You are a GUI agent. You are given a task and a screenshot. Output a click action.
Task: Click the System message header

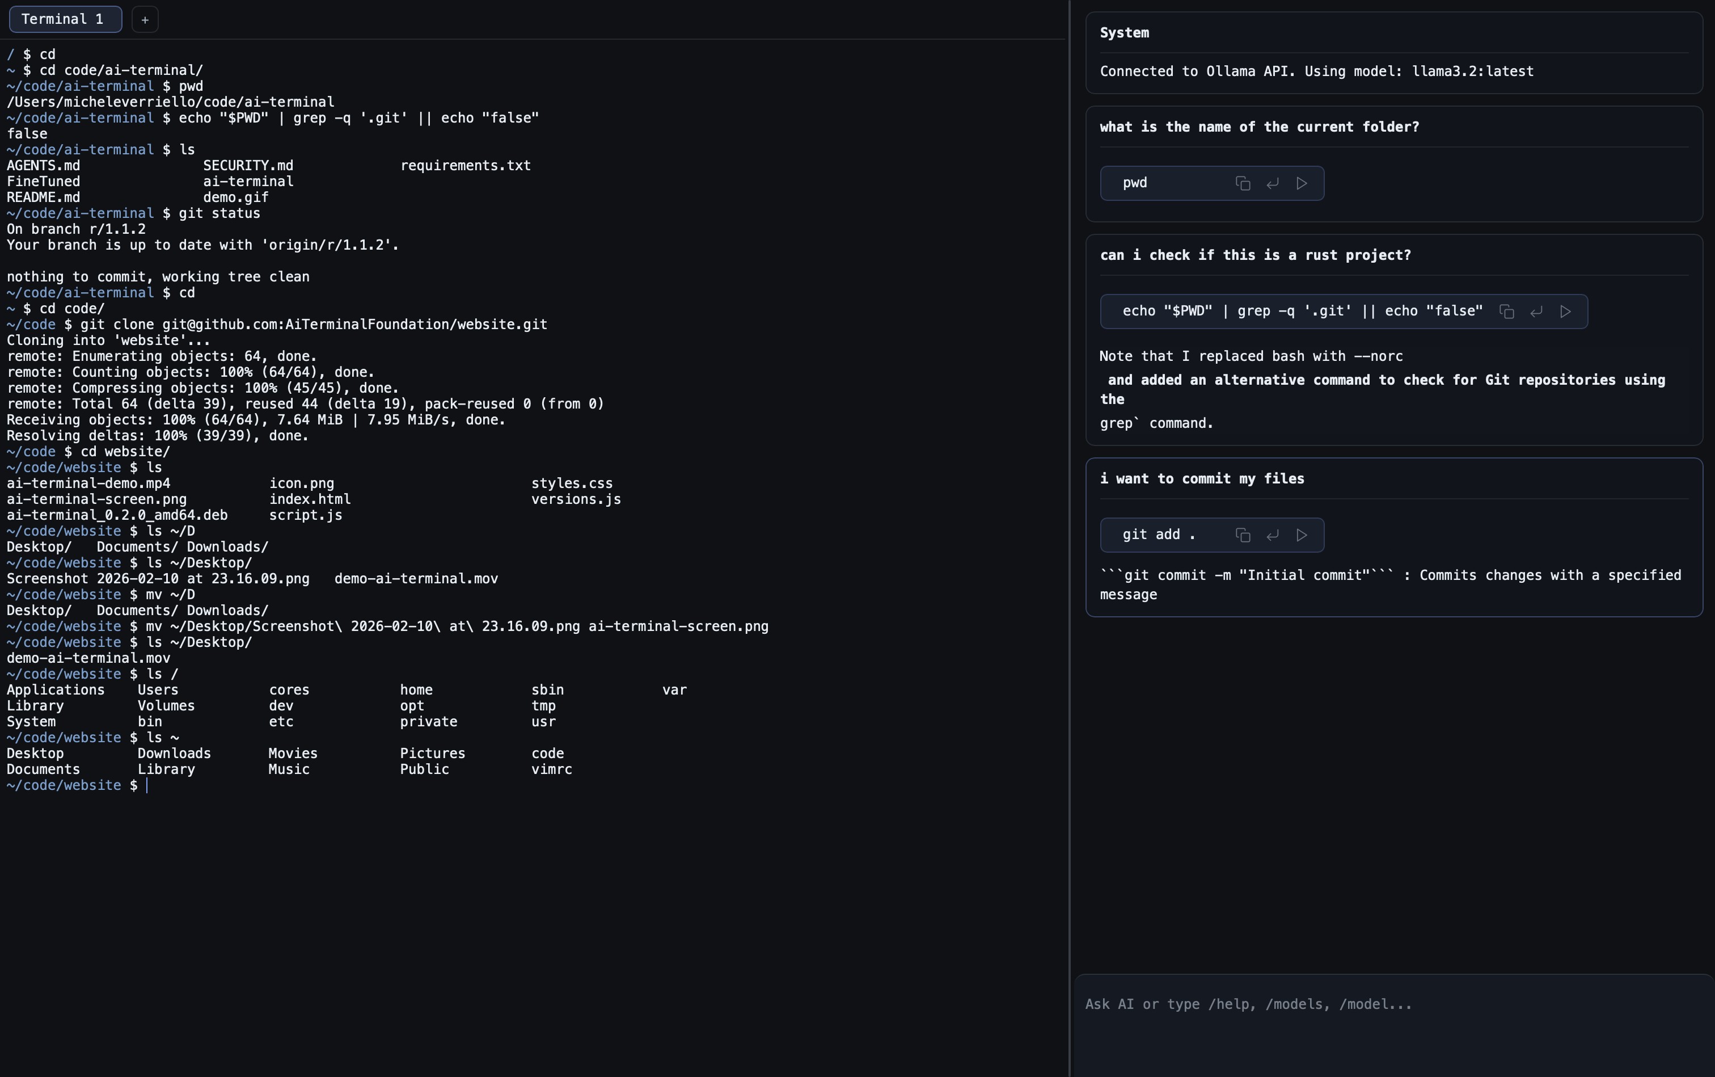(x=1124, y=33)
